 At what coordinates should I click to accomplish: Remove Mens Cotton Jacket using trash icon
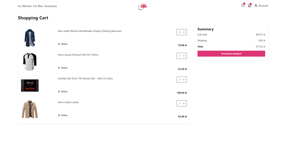59,115
